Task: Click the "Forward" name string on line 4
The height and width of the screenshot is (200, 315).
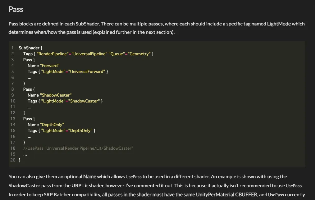Action: coord(50,66)
